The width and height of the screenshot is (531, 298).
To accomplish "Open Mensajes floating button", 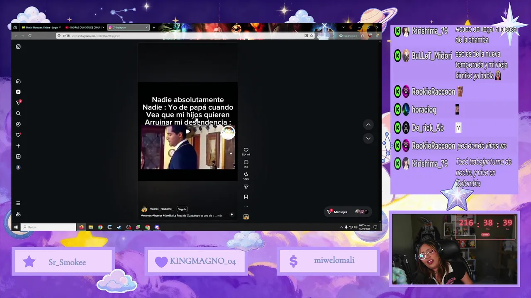I will point(347,212).
